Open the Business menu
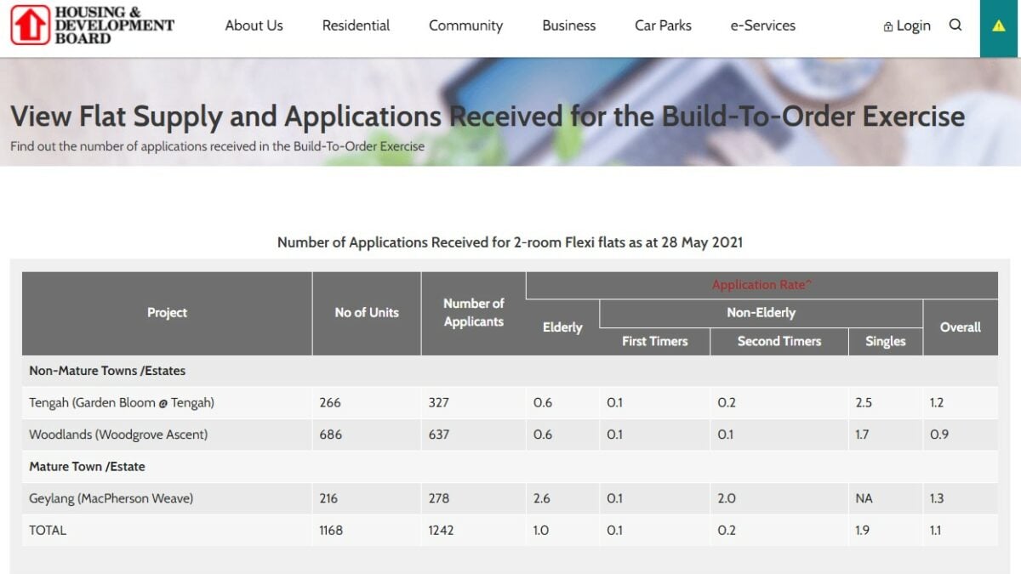The height and width of the screenshot is (574, 1021). click(569, 26)
